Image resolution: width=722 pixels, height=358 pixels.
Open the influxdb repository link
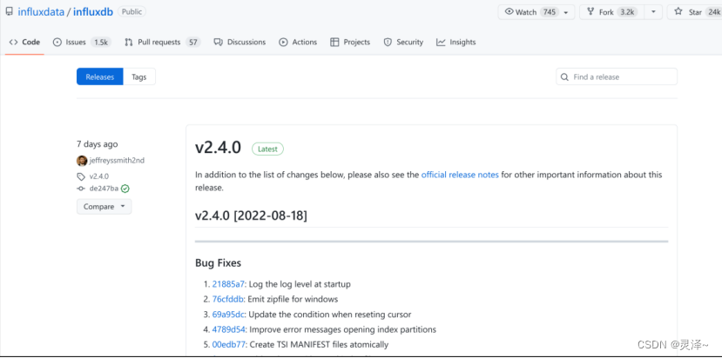(92, 11)
